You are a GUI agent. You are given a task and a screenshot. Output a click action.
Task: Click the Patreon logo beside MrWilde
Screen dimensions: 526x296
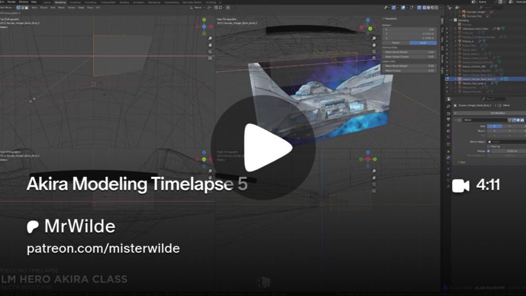tap(33, 227)
